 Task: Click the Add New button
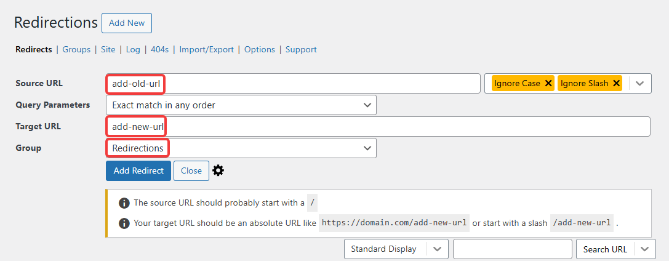[x=127, y=23]
